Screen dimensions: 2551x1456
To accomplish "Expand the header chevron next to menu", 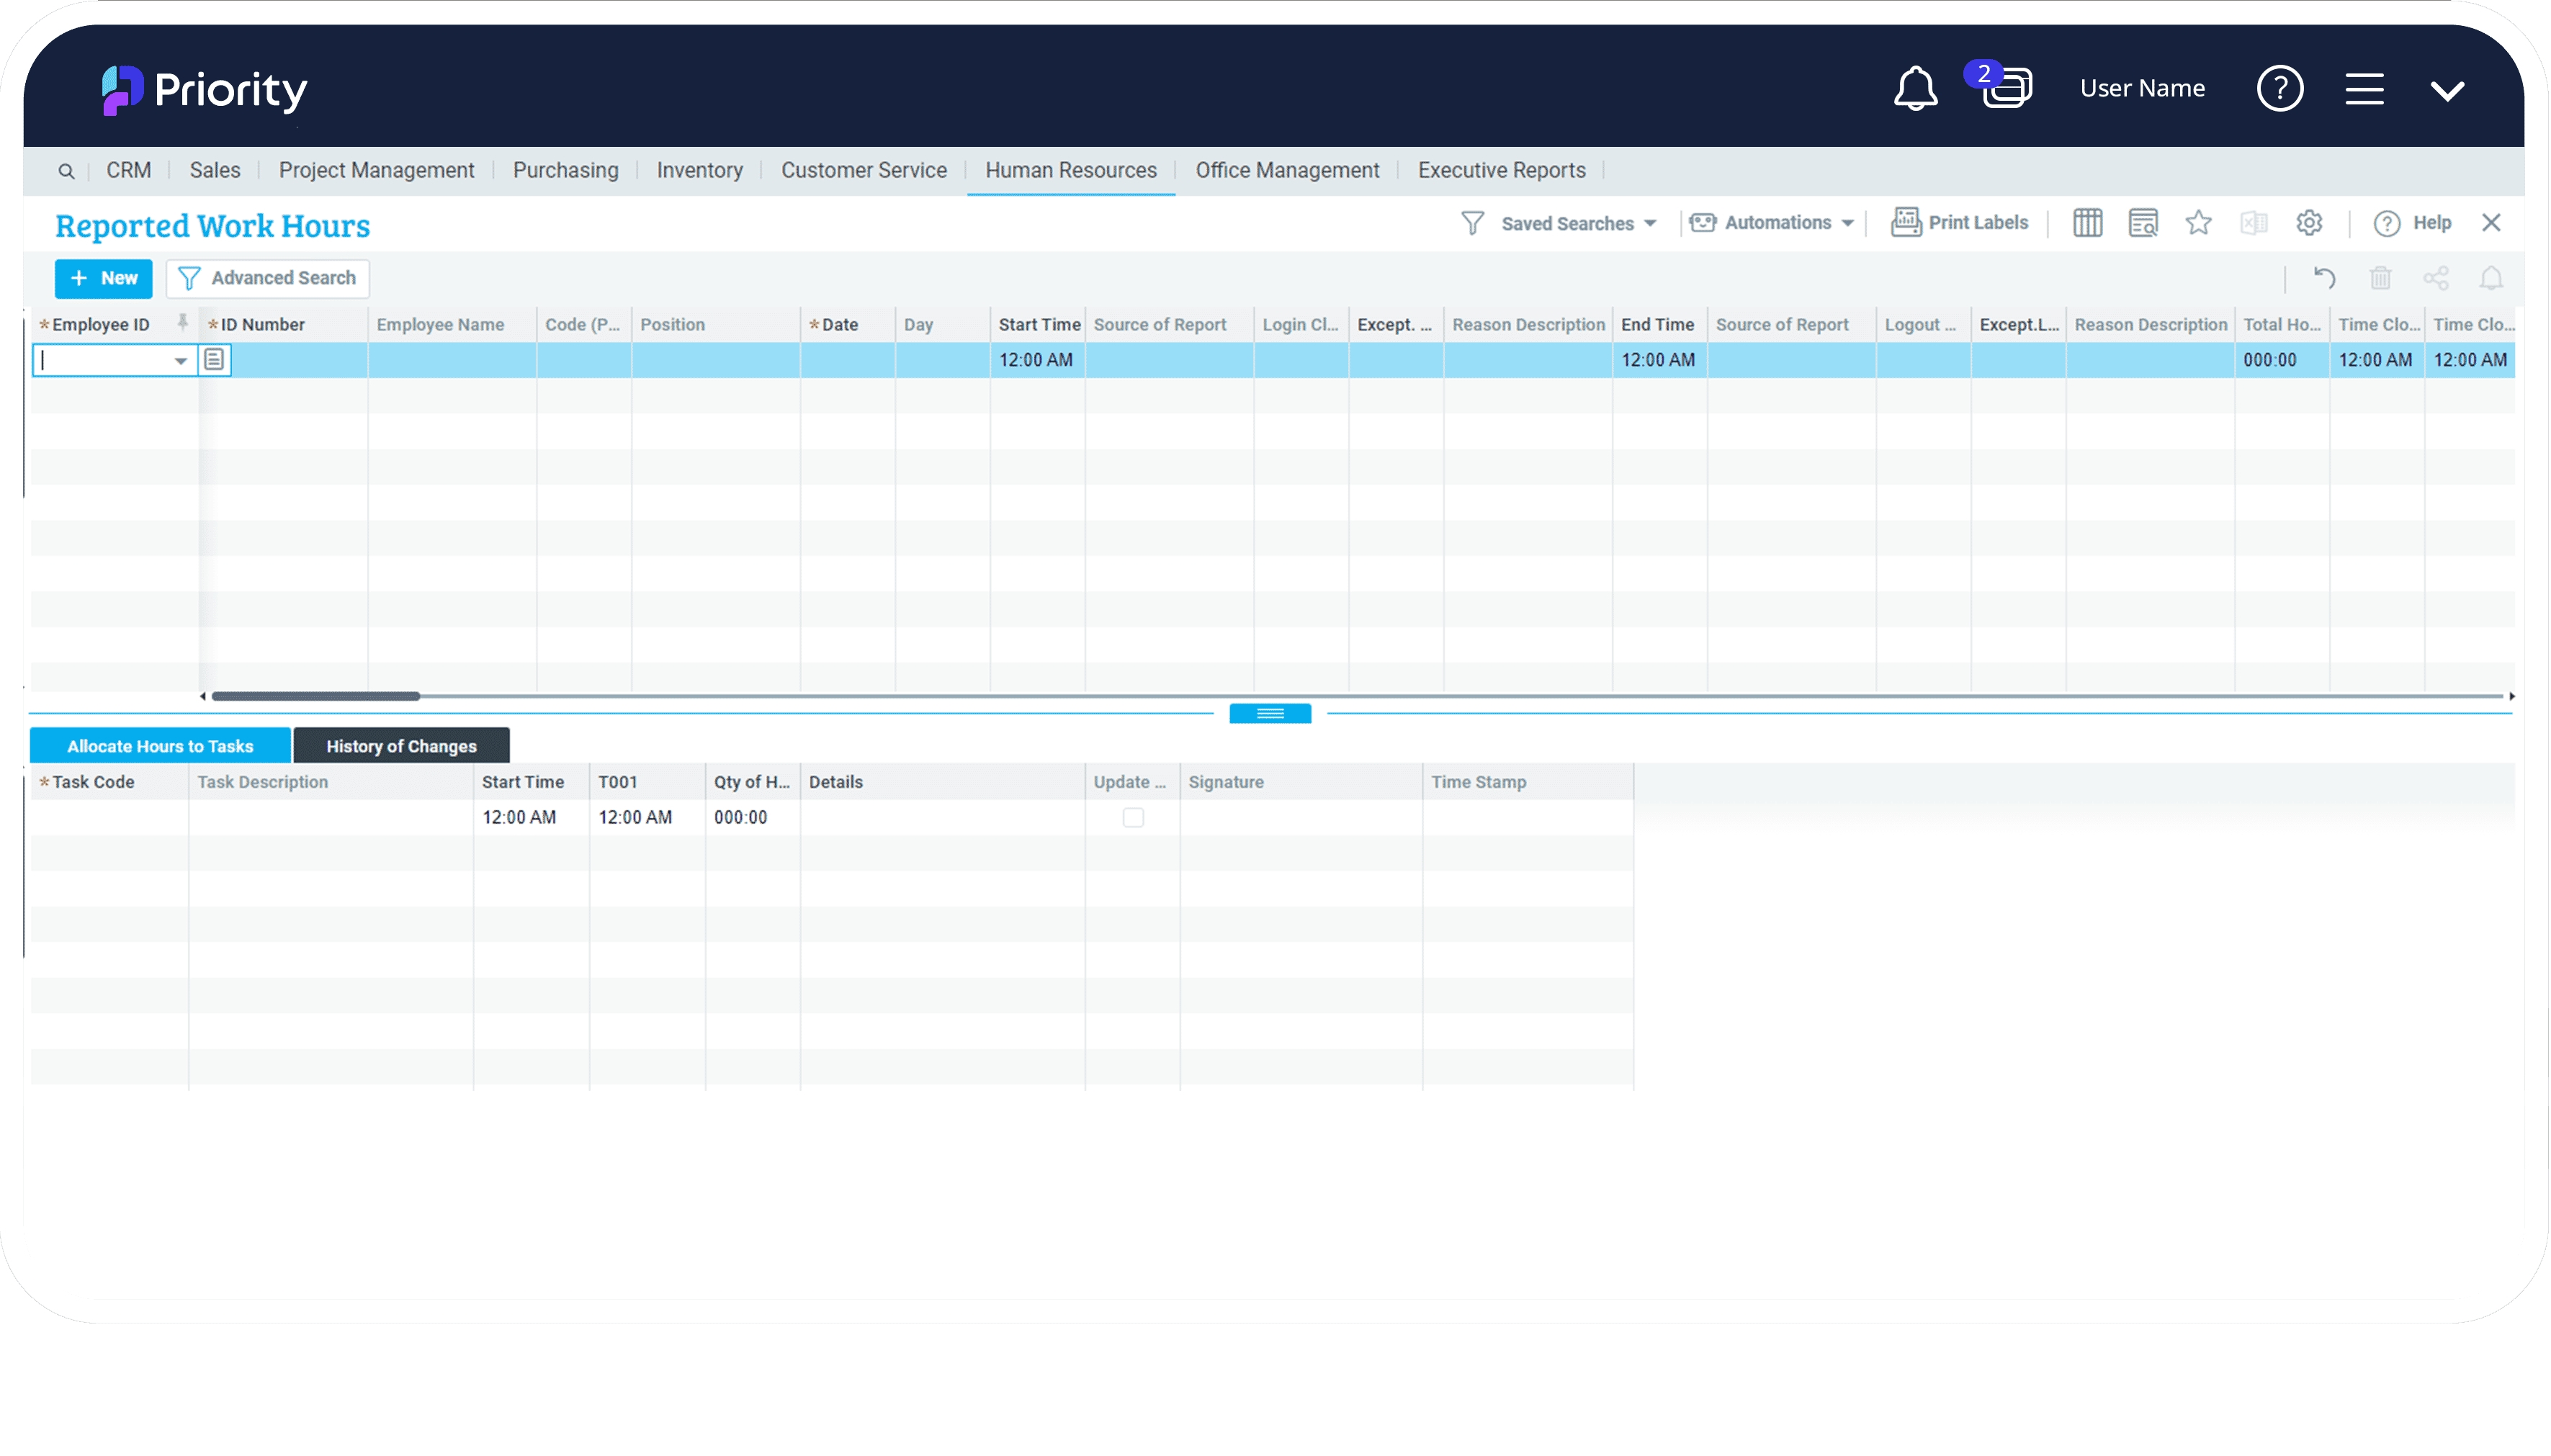I will (x=2446, y=91).
